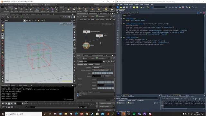Toggle the real time playback button
Screen dimensions: 206x116
click(3, 107)
